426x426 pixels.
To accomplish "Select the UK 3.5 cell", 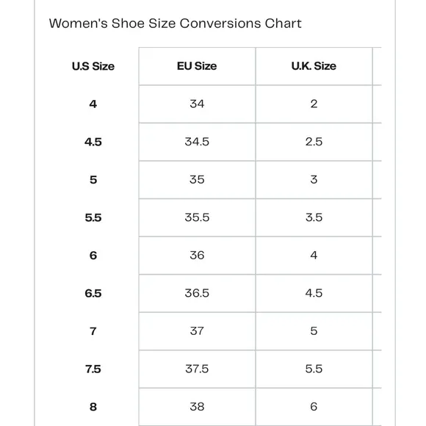I will [314, 217].
